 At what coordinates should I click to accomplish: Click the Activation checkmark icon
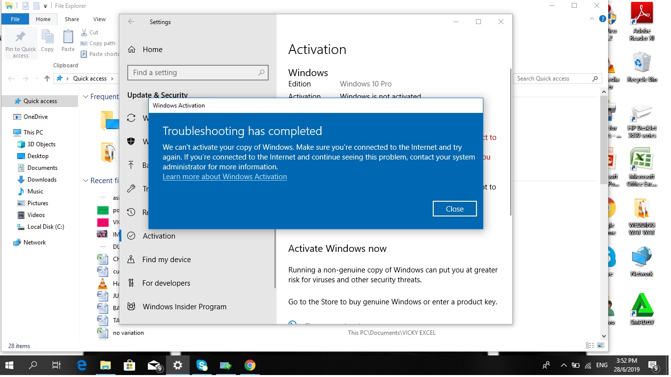131,236
